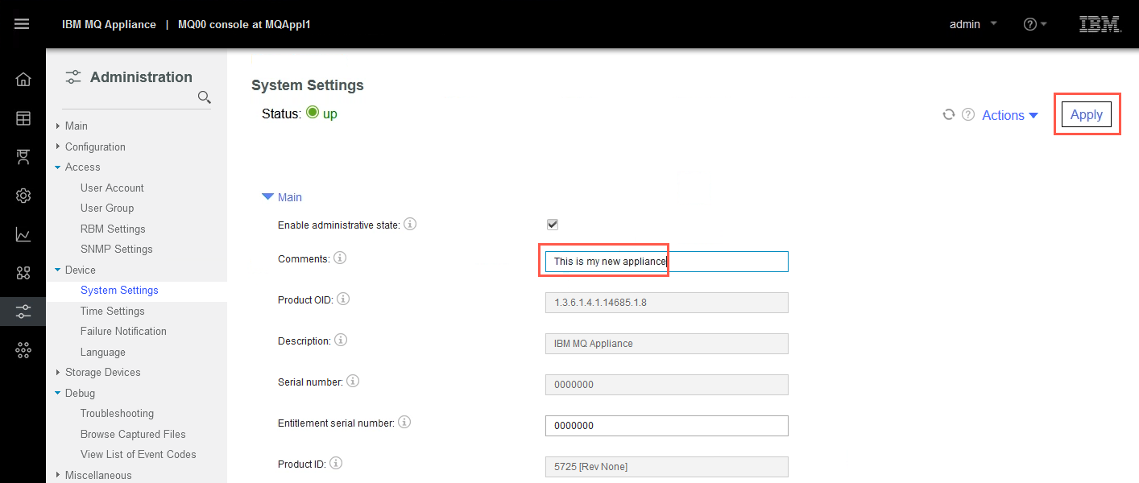Screen dimensions: 1139x483
Task: Open the hamburger navigation menu
Action: (x=23, y=24)
